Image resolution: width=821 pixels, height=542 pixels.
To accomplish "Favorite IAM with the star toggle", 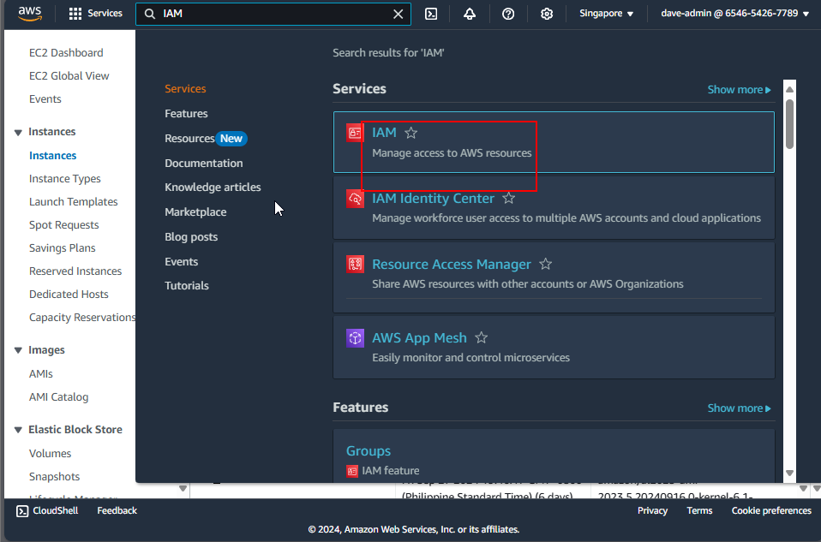I will tap(411, 133).
